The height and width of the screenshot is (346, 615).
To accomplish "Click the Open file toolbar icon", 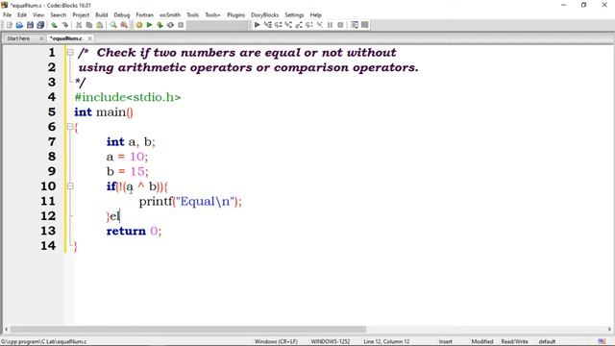I will tap(19, 25).
